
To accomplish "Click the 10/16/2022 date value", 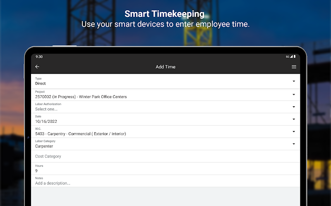I will [46, 122].
